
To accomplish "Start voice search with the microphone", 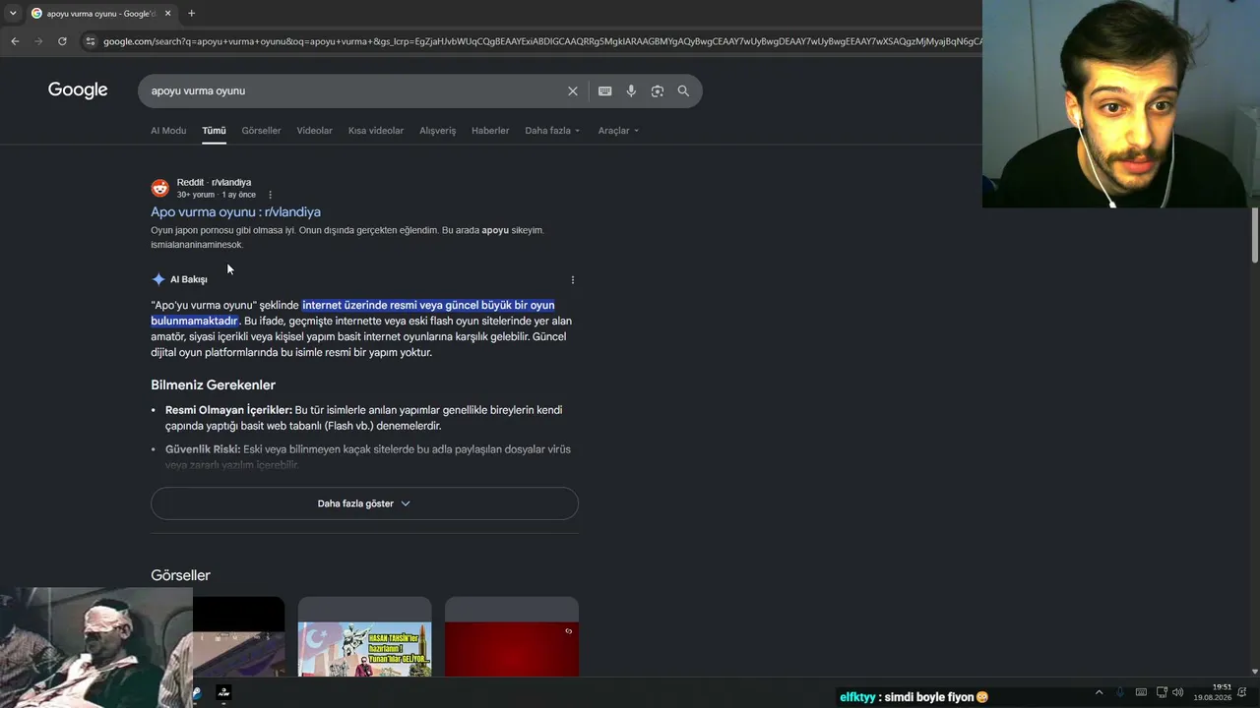I will tap(631, 90).
